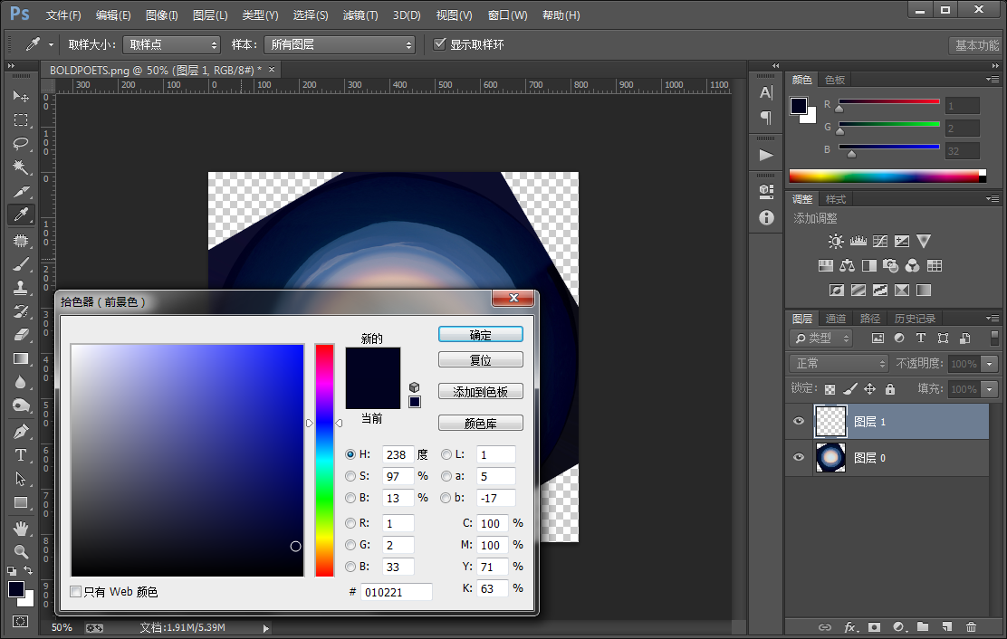Select the Hand tool
This screenshot has width=1007, height=639.
coord(21,528)
